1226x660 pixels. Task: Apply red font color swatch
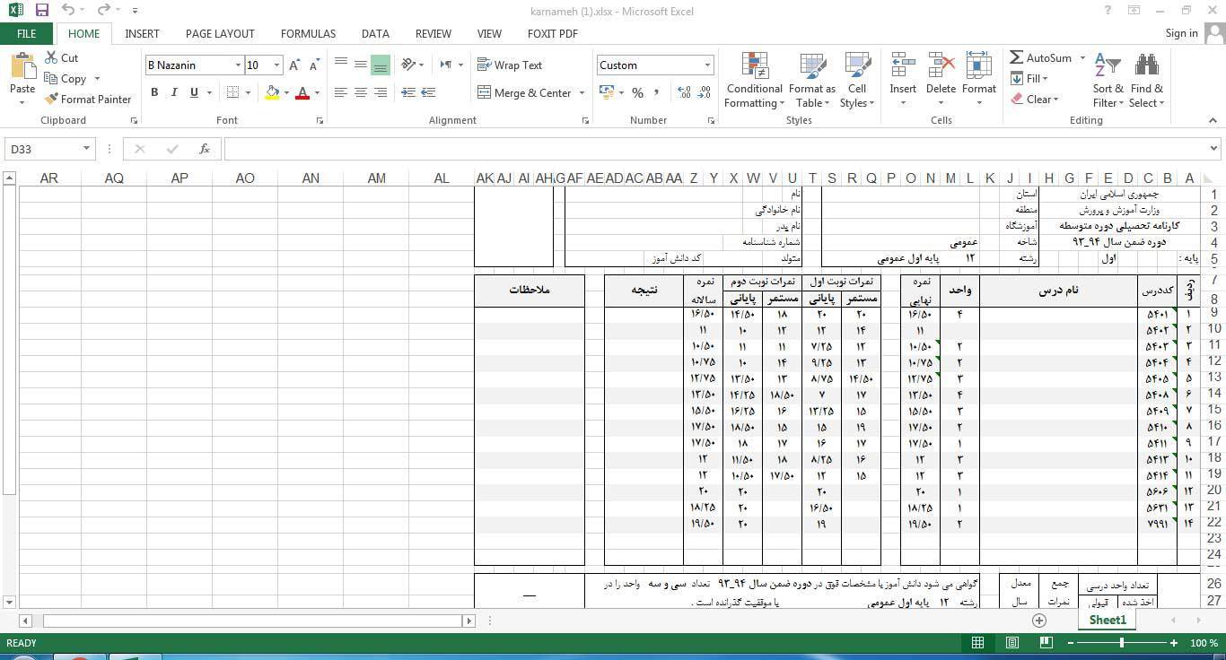(302, 92)
